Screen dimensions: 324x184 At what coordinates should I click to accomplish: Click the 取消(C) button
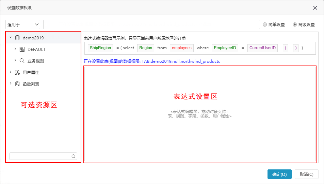coord(306,174)
